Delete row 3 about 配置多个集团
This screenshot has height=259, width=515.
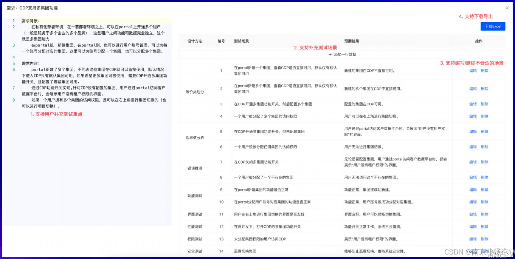point(484,104)
